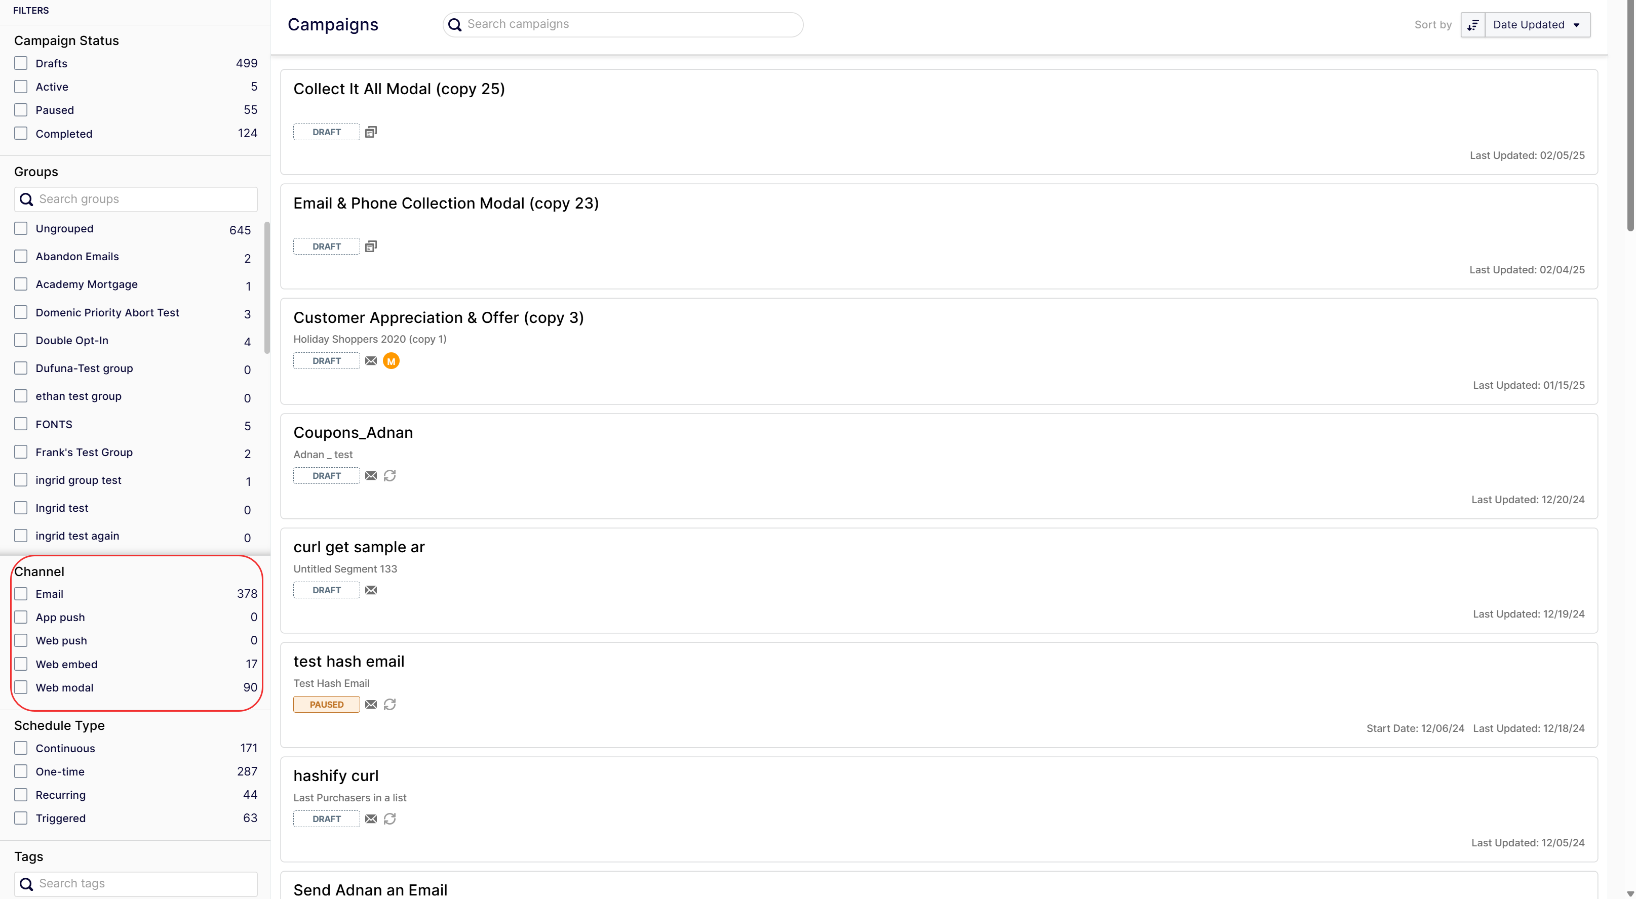Click the DRAFT badge on Collect It All Modal
The height and width of the screenshot is (899, 1636).
tap(326, 132)
